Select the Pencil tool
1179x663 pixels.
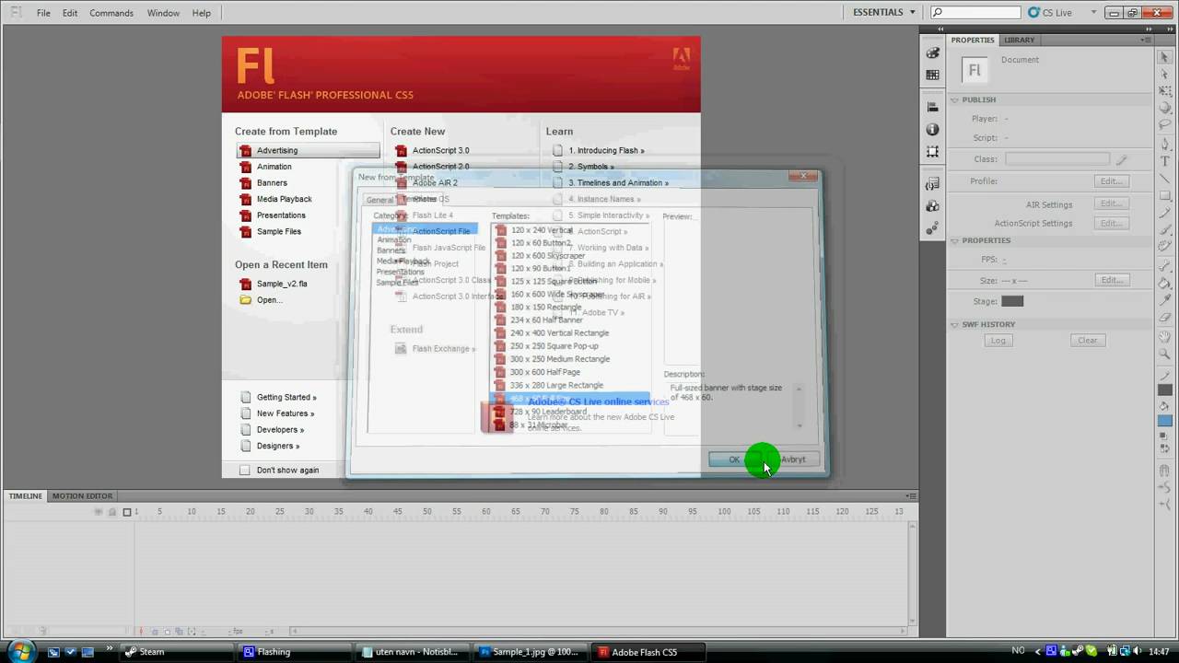click(x=1165, y=214)
